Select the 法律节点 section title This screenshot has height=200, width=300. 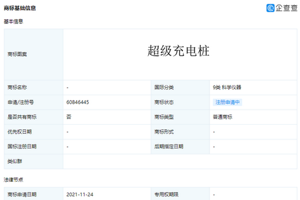tap(13, 179)
